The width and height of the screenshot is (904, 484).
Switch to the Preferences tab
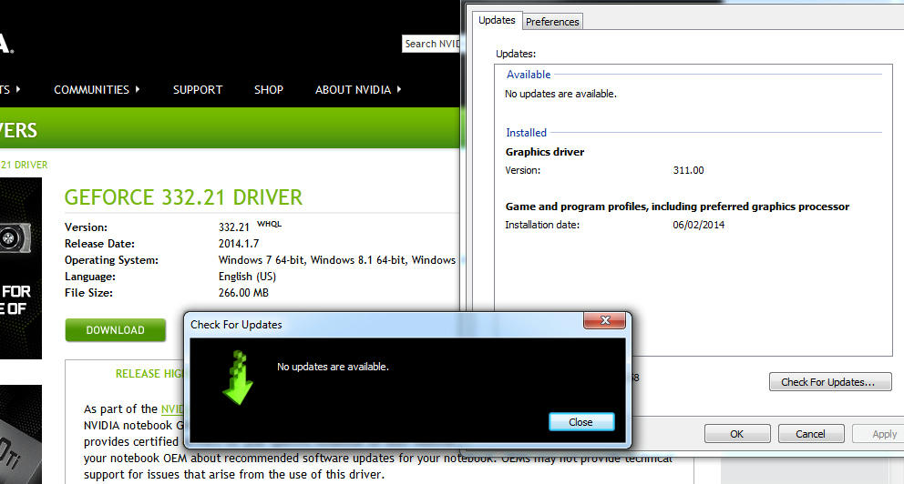point(552,21)
